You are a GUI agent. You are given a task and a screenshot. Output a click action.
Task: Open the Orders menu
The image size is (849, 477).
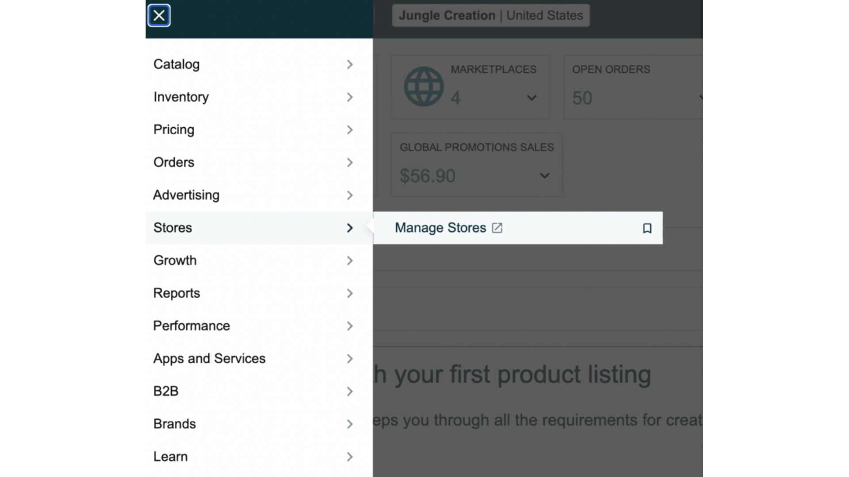pos(174,163)
